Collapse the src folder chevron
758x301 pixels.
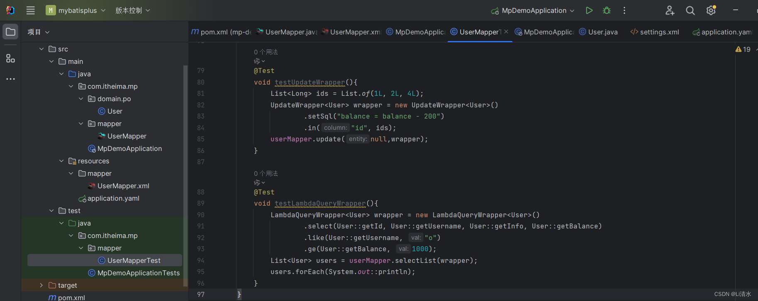pos(41,49)
